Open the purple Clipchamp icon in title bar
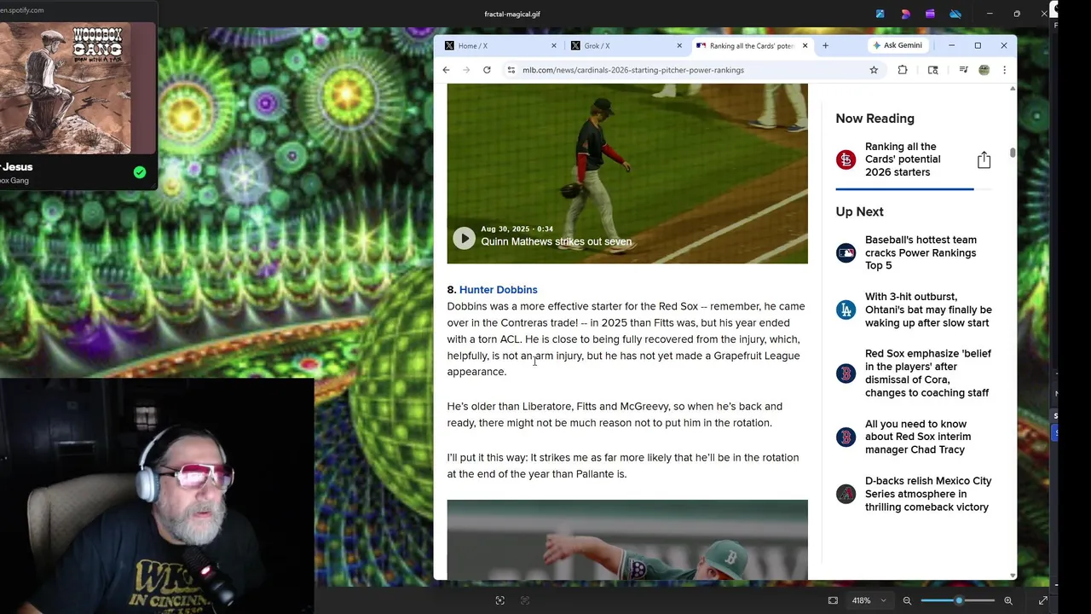This screenshot has width=1091, height=614. click(930, 14)
